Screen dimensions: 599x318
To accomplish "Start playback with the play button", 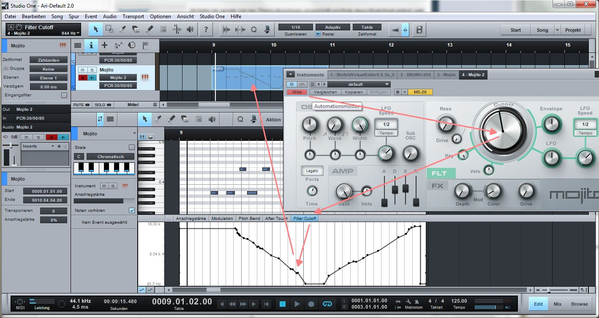I will point(297,304).
